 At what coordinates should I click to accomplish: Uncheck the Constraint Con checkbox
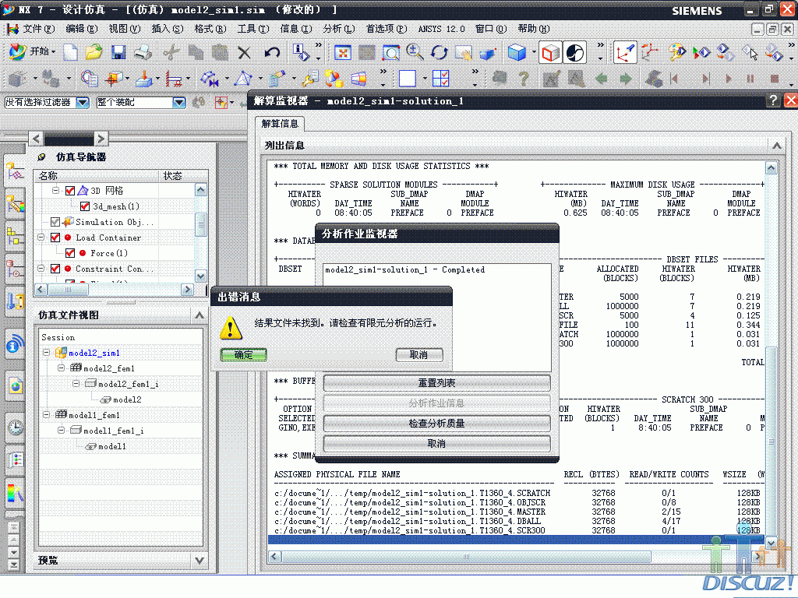55,269
